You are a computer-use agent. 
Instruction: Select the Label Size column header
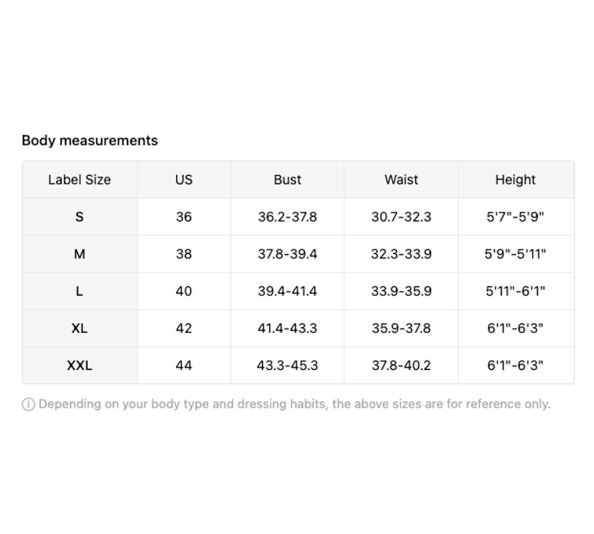pos(79,180)
